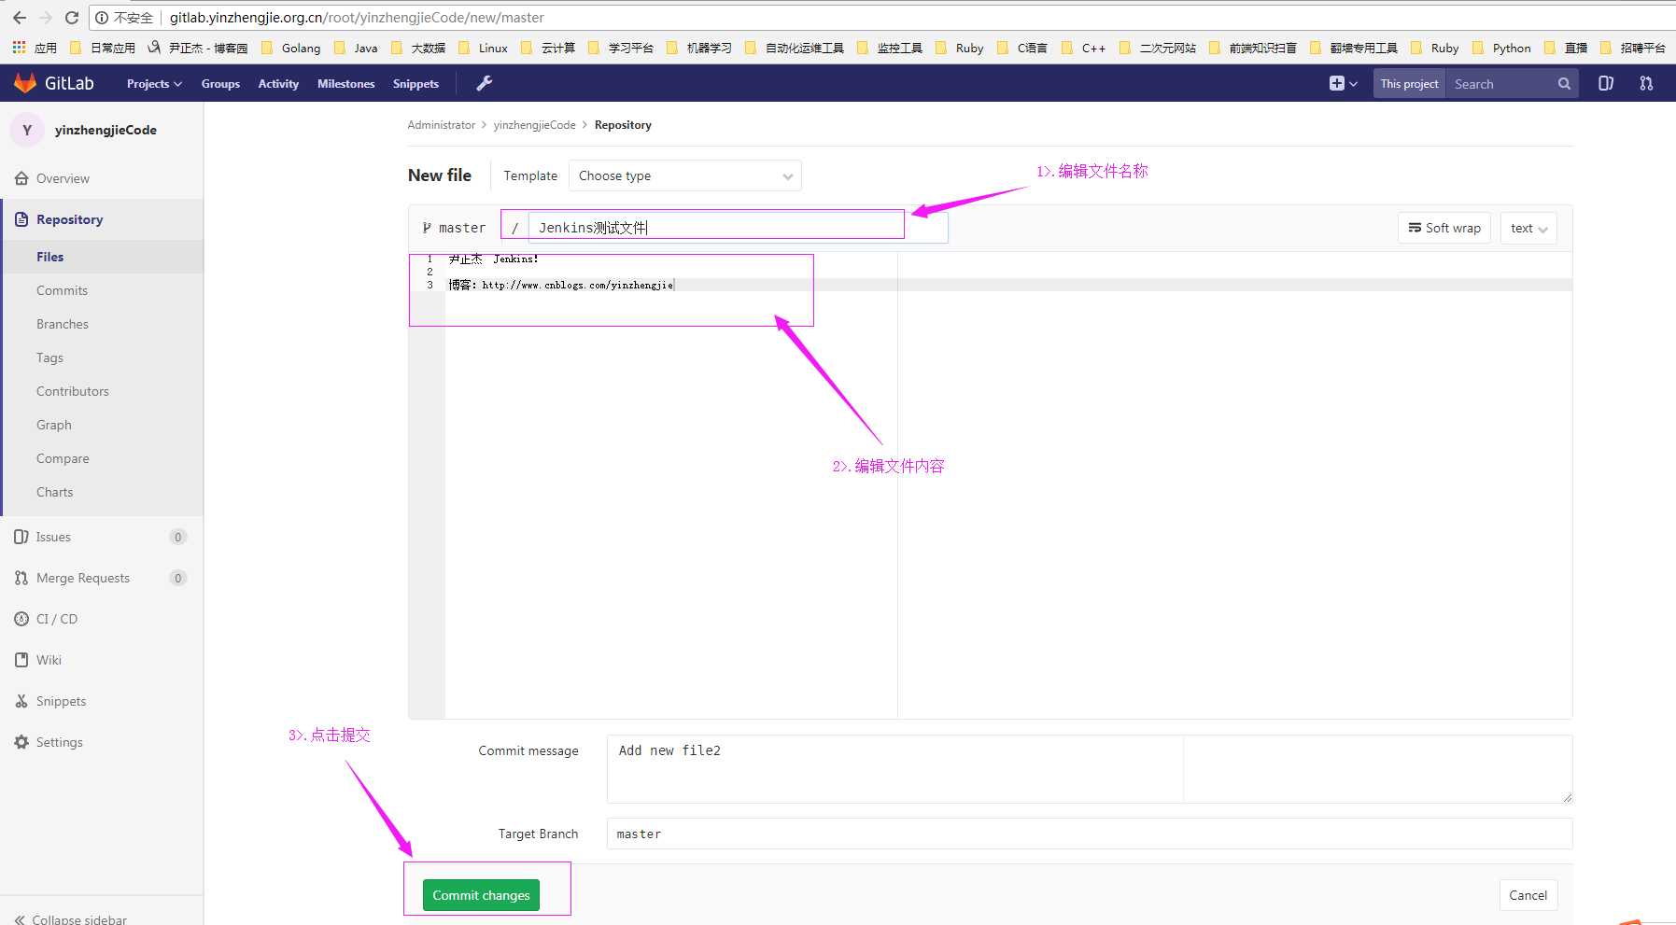Screen dimensions: 1676x925
Task: Open merge requests icon in top navbar
Action: (x=1646, y=83)
